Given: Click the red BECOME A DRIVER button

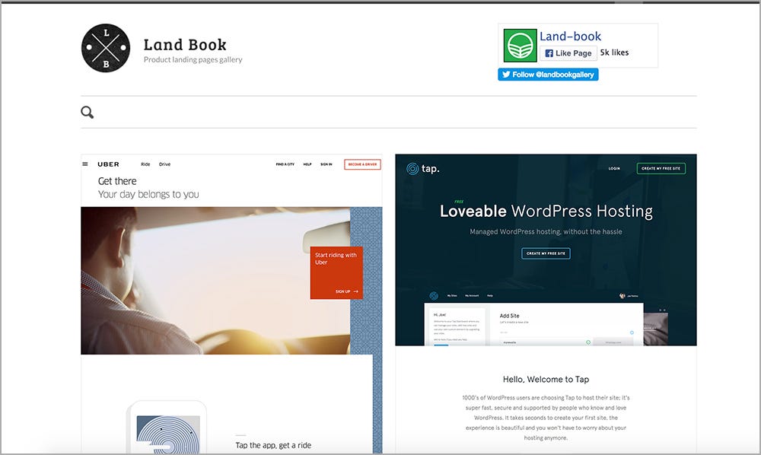Looking at the screenshot, I should (x=362, y=164).
